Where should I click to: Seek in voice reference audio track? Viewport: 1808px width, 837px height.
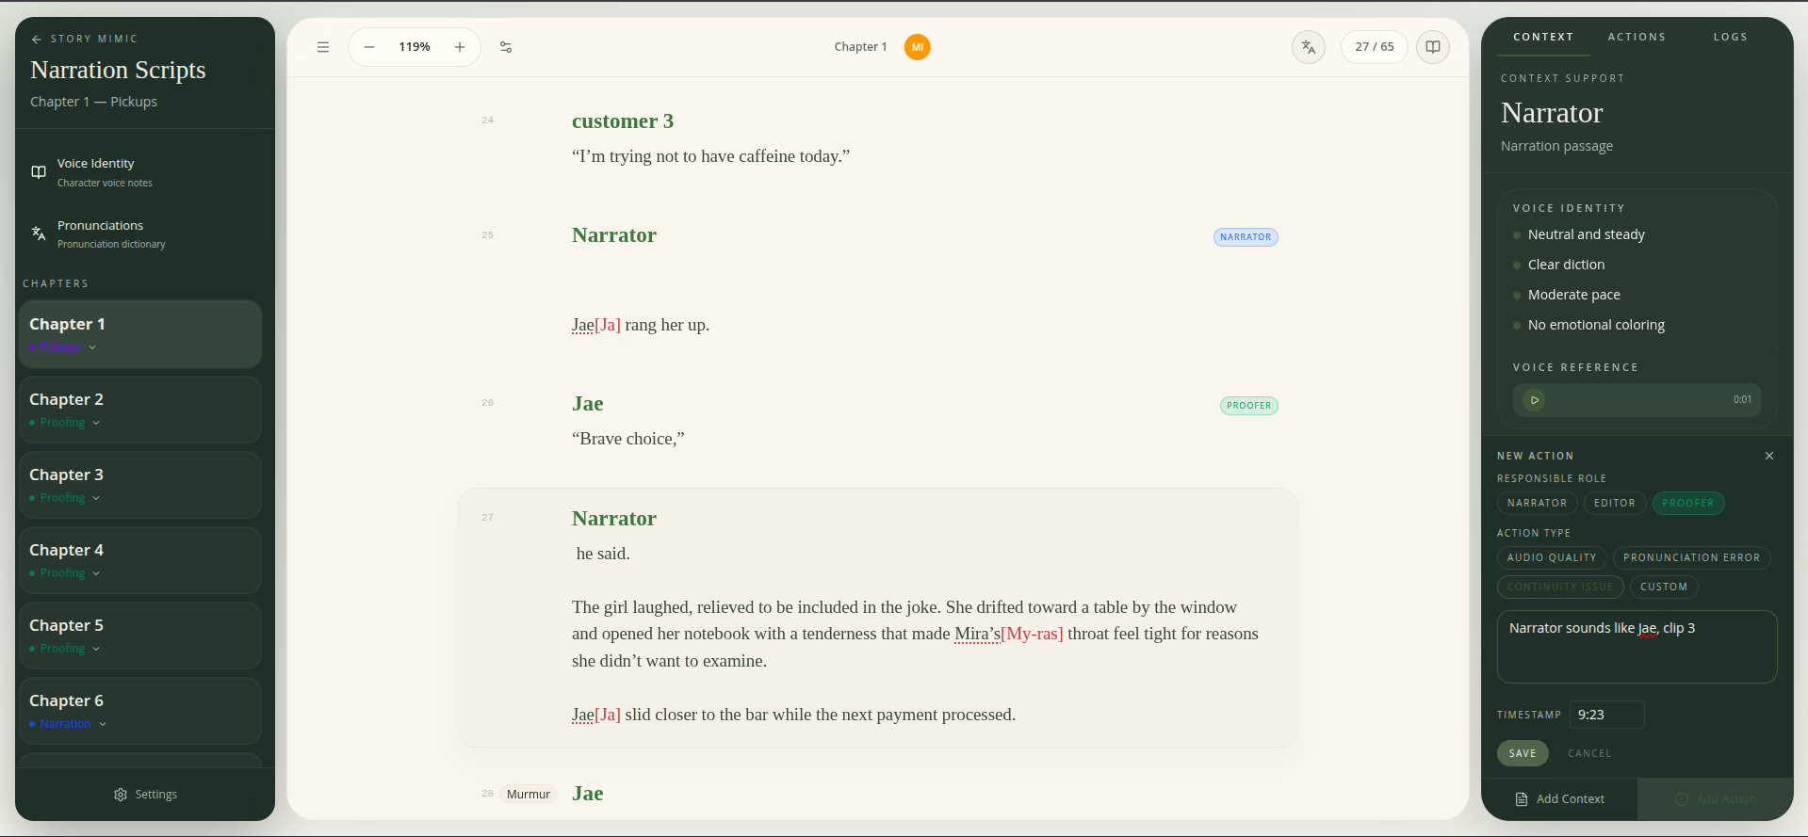(x=1637, y=400)
